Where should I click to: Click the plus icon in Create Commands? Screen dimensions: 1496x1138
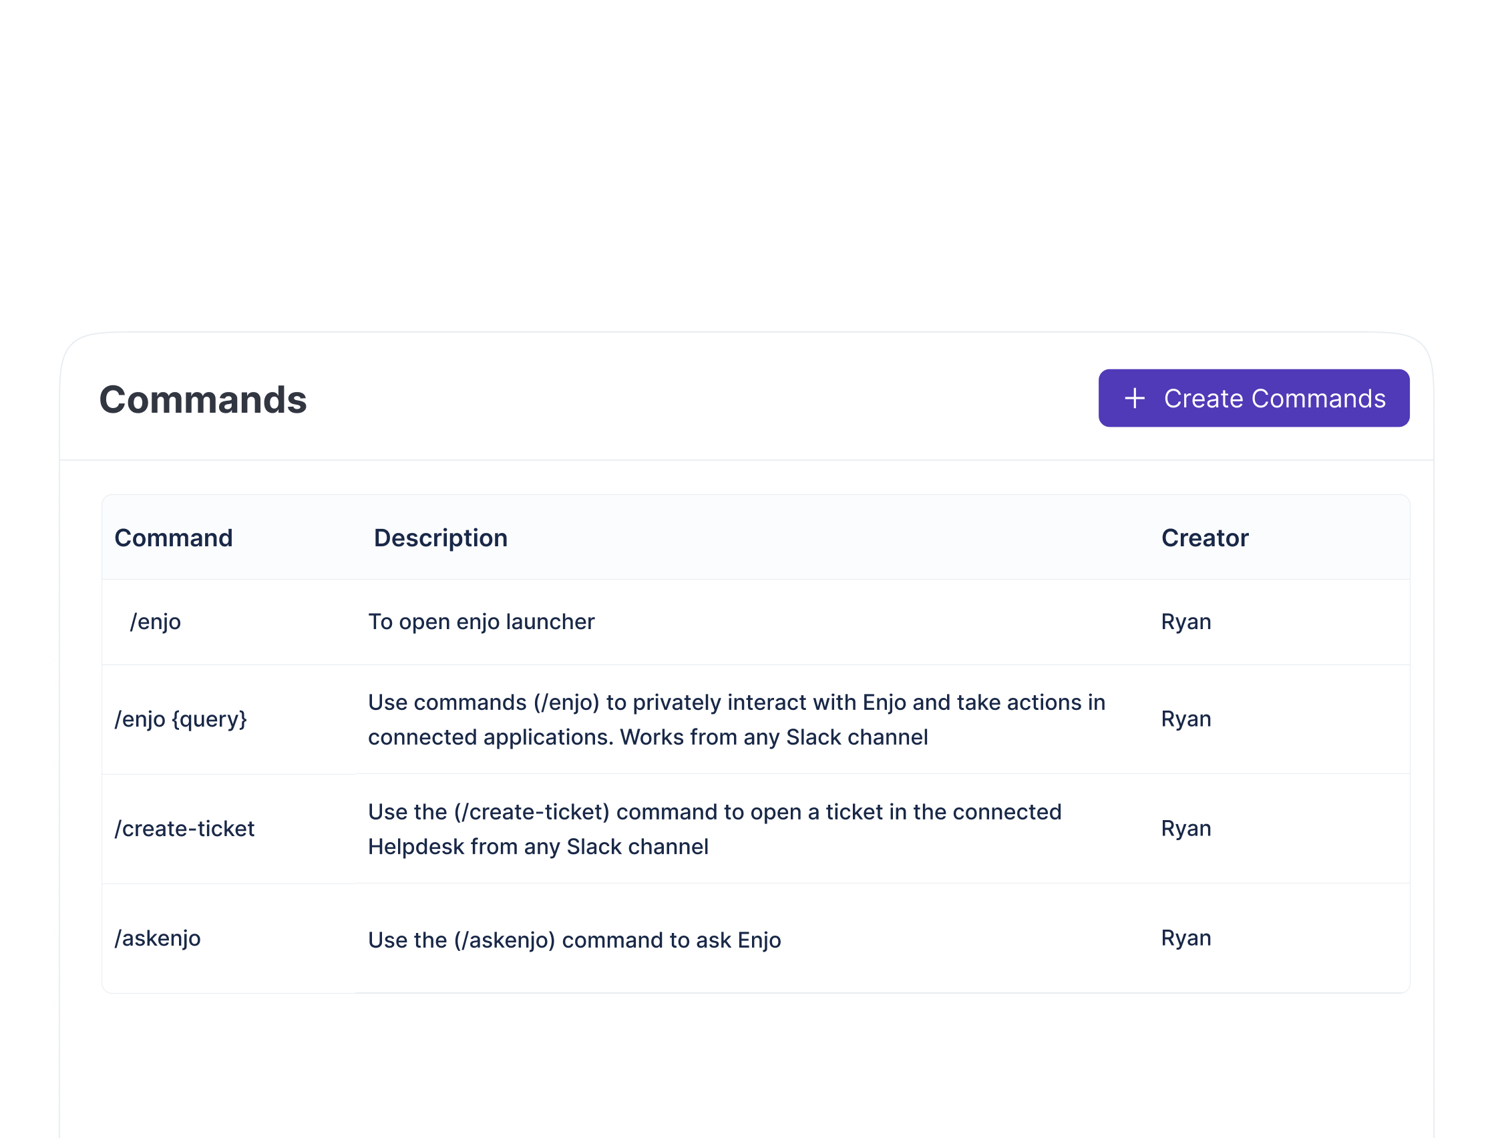point(1135,398)
